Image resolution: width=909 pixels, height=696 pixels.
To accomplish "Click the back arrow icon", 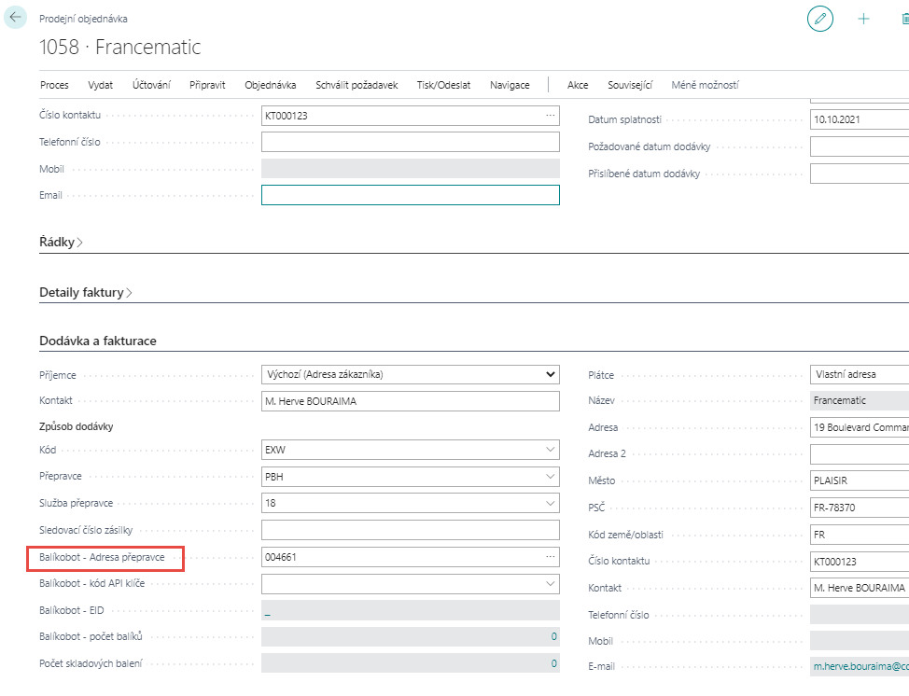I will coord(15,17).
